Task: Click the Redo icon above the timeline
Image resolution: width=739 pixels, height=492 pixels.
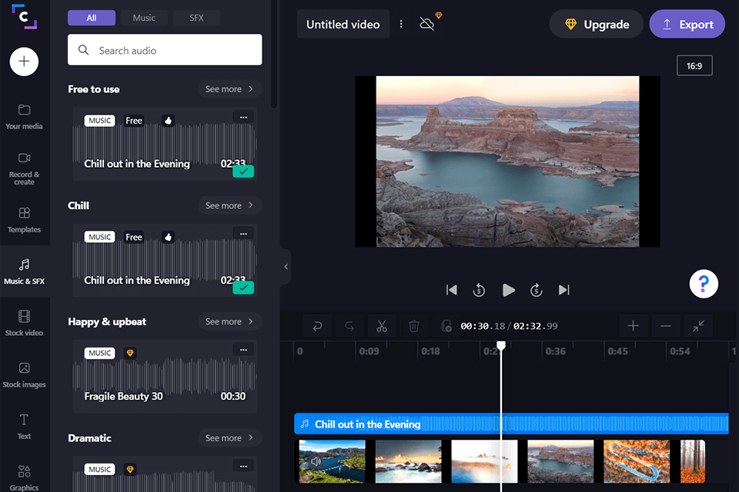Action: (349, 326)
